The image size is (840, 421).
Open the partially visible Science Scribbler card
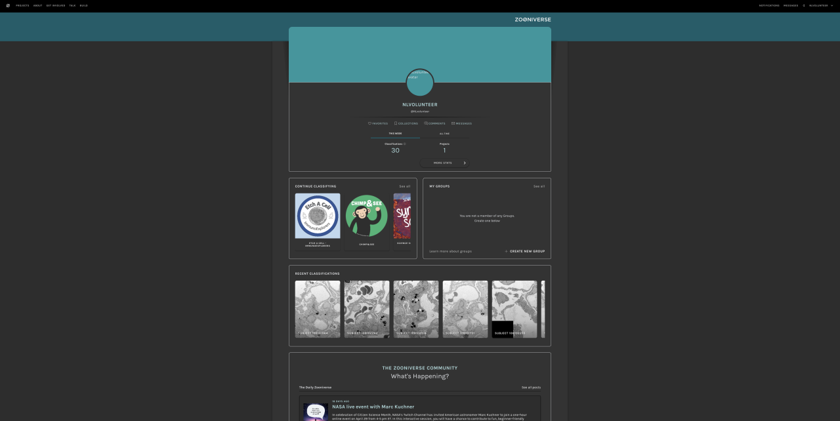coord(402,222)
